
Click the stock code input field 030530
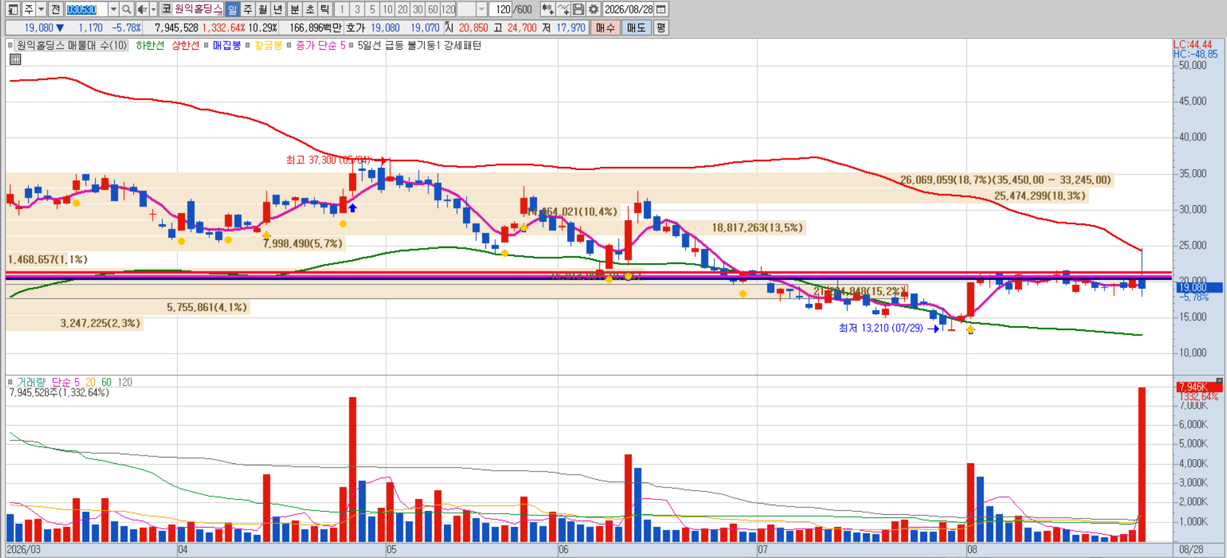click(x=86, y=9)
